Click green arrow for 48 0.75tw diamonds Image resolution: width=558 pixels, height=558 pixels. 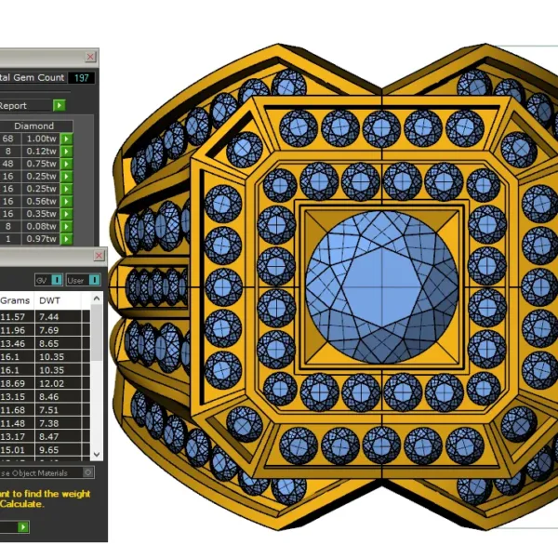tap(67, 164)
